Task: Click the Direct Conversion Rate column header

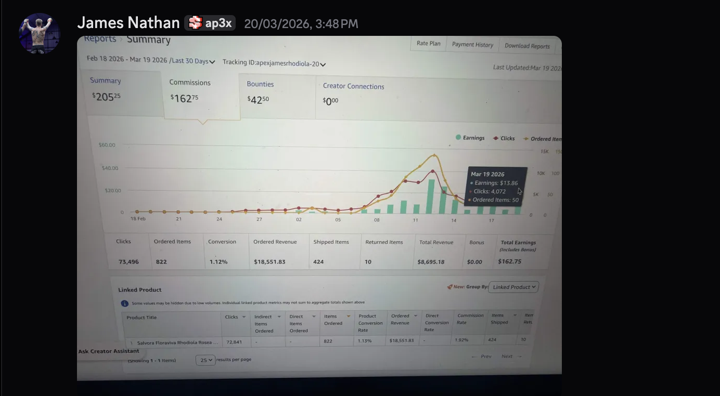Action: (437, 322)
